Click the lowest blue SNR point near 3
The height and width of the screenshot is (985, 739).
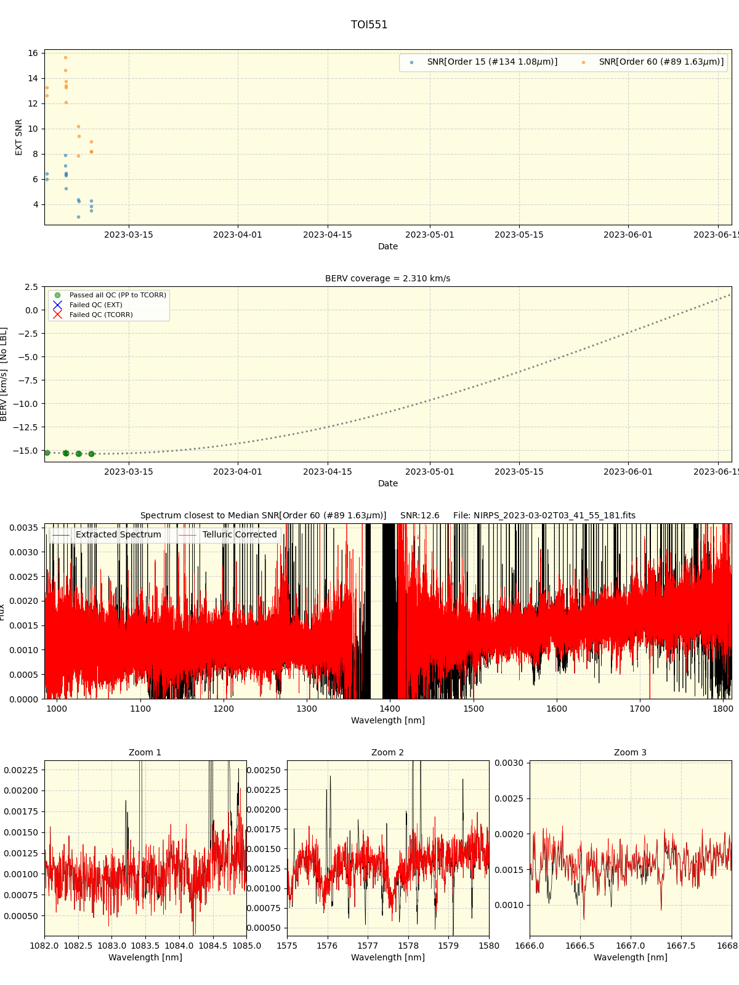(78, 217)
